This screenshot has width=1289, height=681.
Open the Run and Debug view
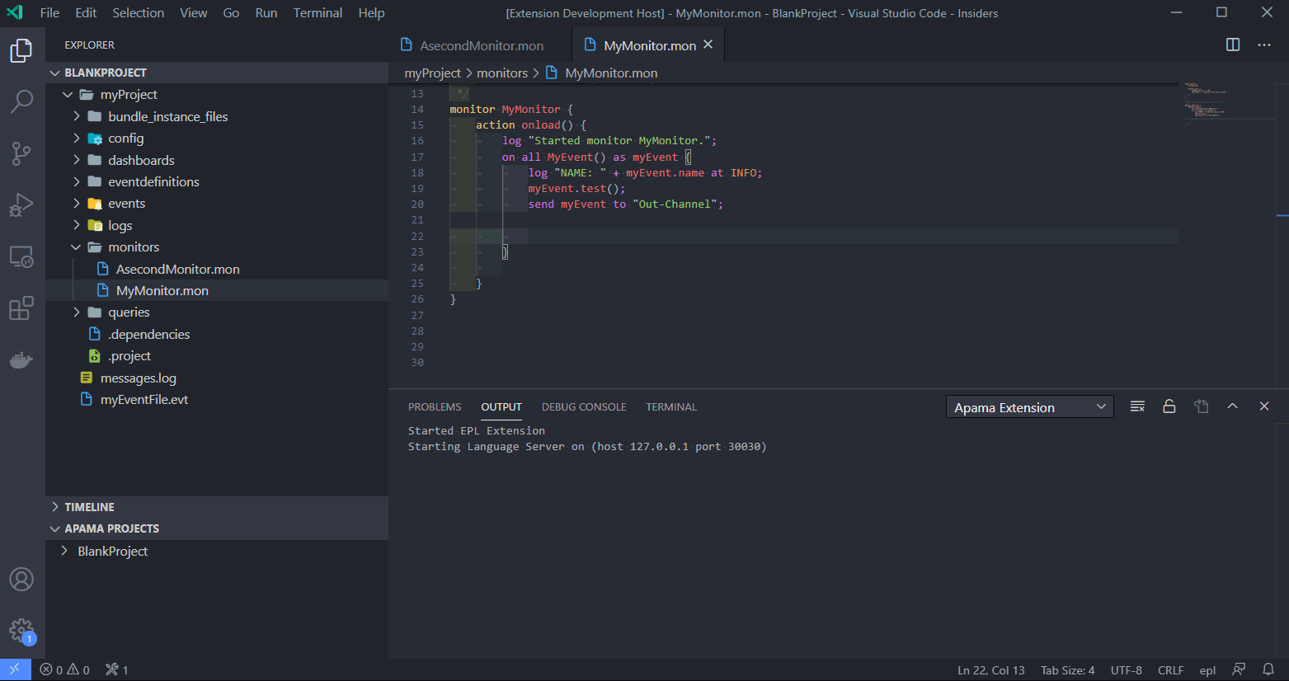21,204
